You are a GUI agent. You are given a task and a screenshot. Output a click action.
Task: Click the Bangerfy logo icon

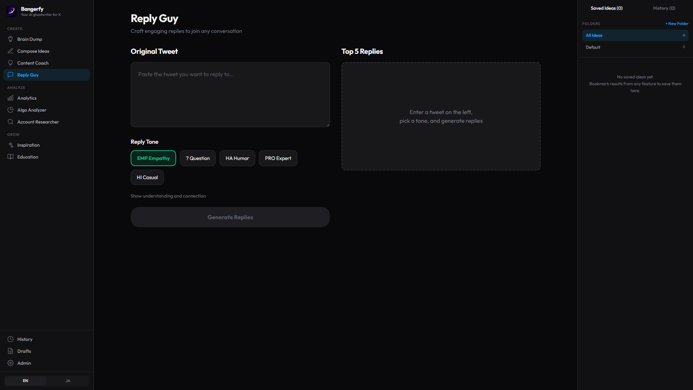11,11
